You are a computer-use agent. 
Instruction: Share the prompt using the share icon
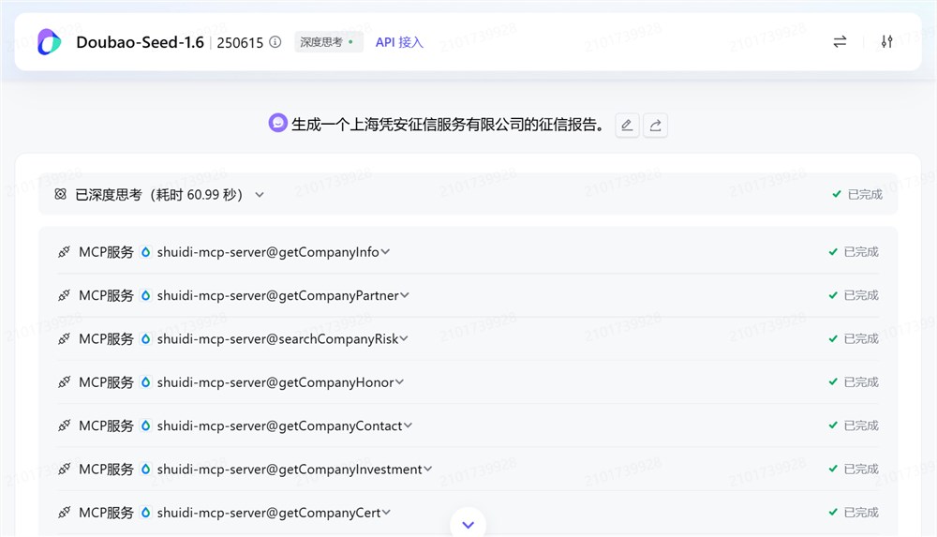tap(656, 125)
